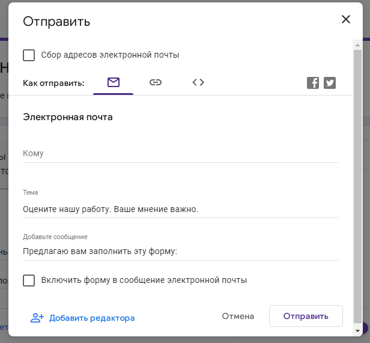
Task: Enable Сбор адресов электронной почты checkbox
Action: click(29, 55)
